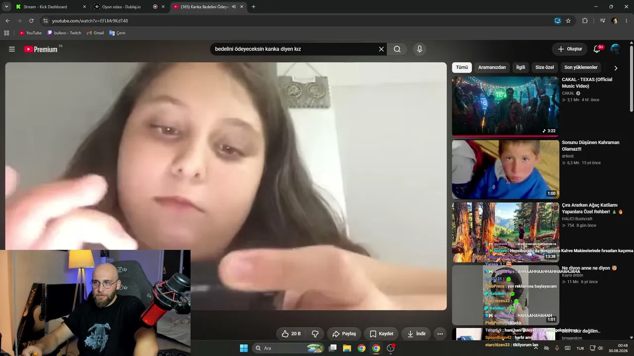Viewport: 634px width, 356px height.
Task: Clear the YouTube search query
Action: [381, 49]
